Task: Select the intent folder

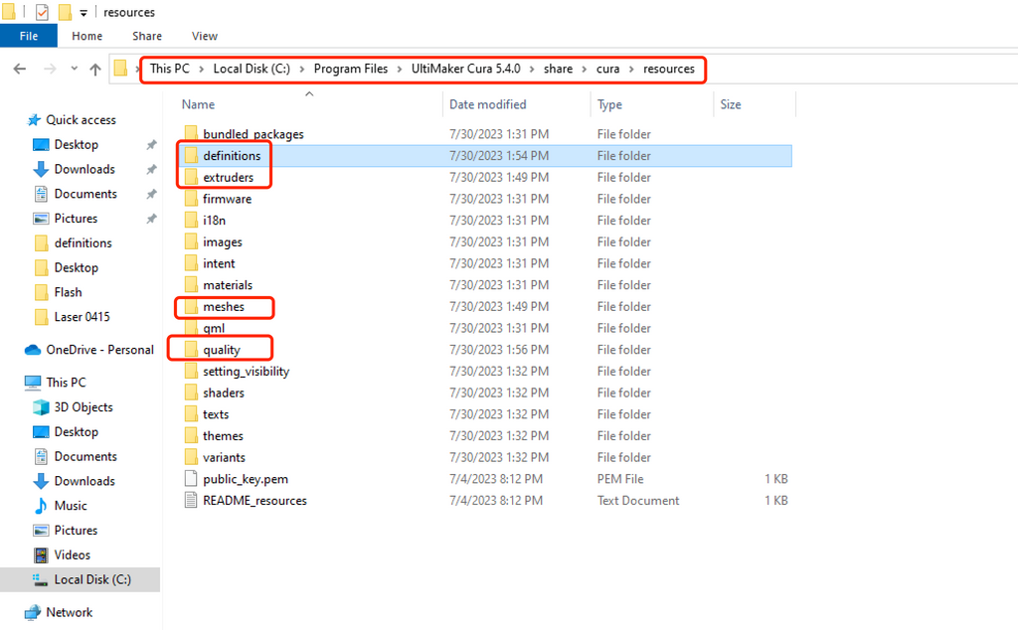Action: point(219,263)
